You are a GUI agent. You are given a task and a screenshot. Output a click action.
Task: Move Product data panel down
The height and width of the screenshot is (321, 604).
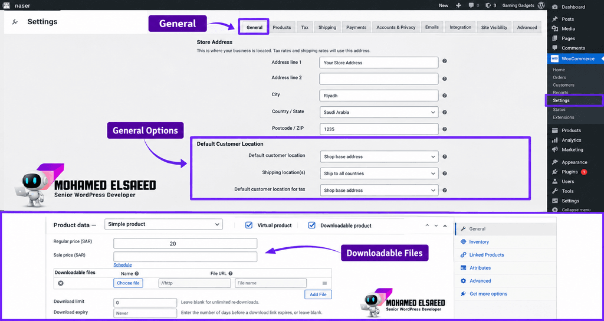pos(436,226)
